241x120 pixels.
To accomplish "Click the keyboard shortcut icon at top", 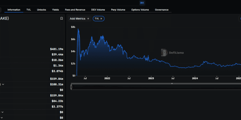I will click(x=142, y=3).
